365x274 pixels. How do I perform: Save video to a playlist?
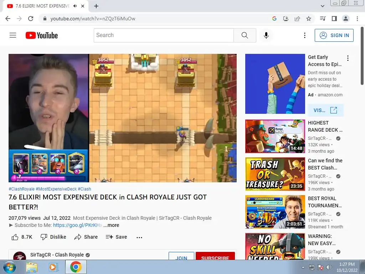click(117, 237)
